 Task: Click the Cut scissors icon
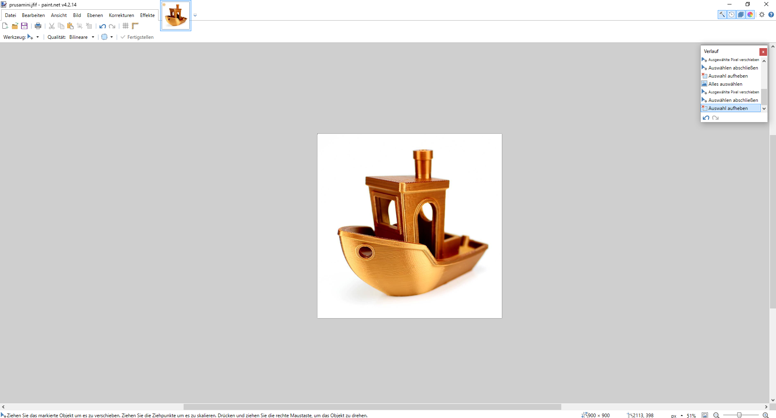click(x=52, y=26)
